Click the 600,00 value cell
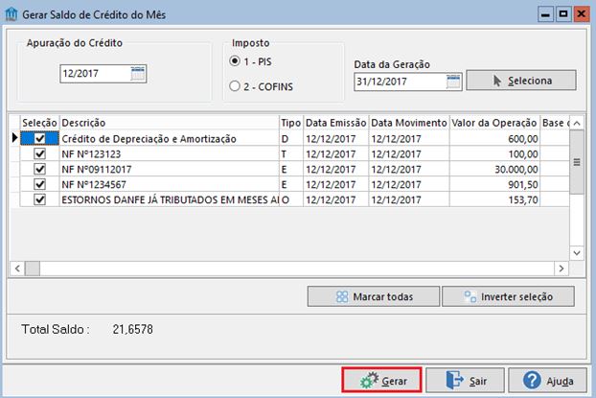This screenshot has height=398, width=596. click(x=494, y=139)
